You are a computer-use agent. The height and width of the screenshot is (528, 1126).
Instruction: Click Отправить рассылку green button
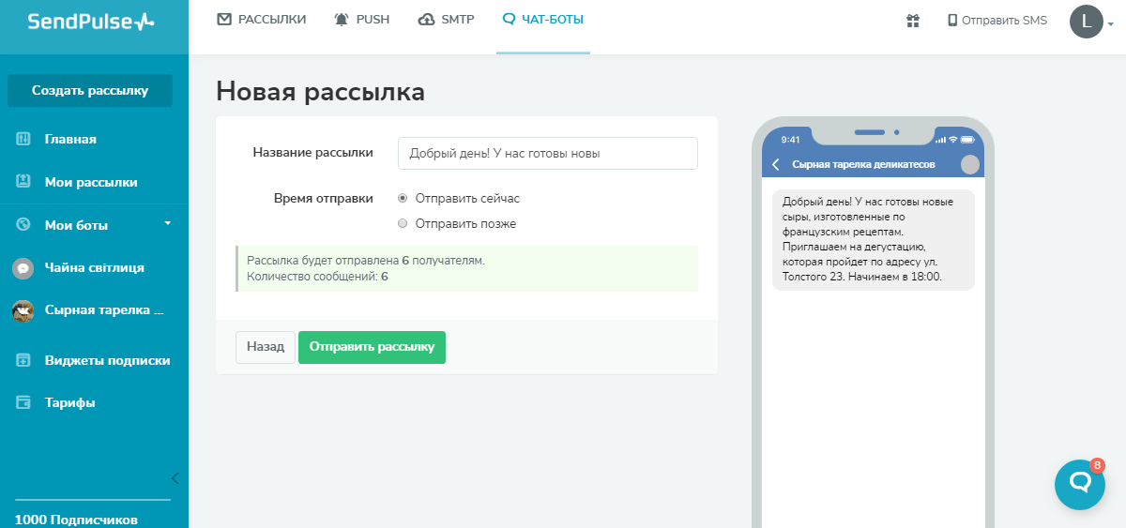(373, 347)
